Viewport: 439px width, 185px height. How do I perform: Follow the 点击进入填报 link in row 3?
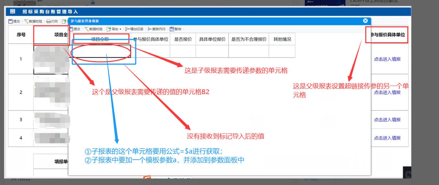coord(387,120)
